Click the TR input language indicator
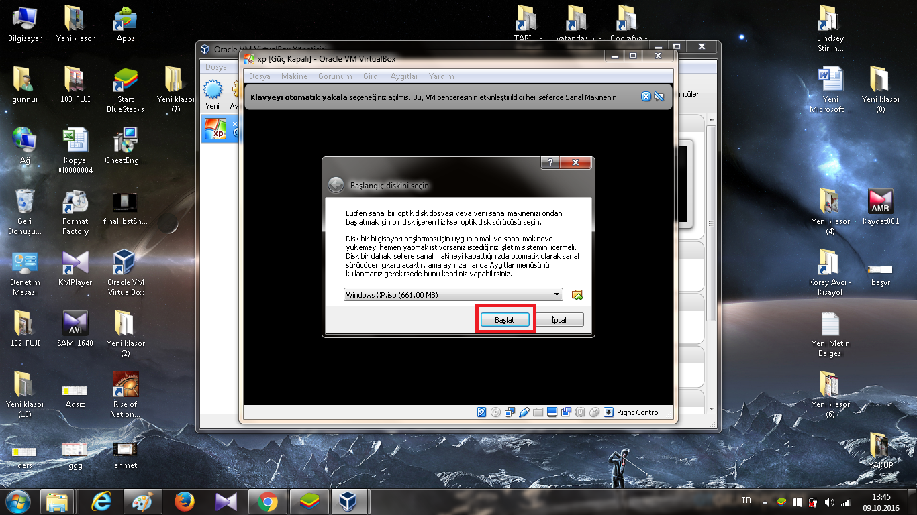Screen dimensions: 917x515 pos(746,501)
